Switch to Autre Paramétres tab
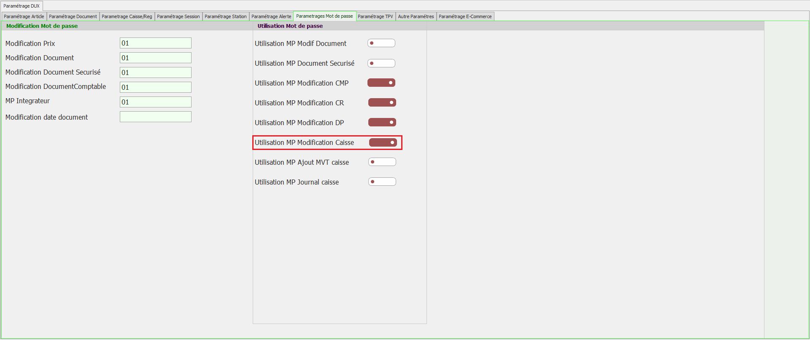The height and width of the screenshot is (340, 810). click(x=416, y=16)
